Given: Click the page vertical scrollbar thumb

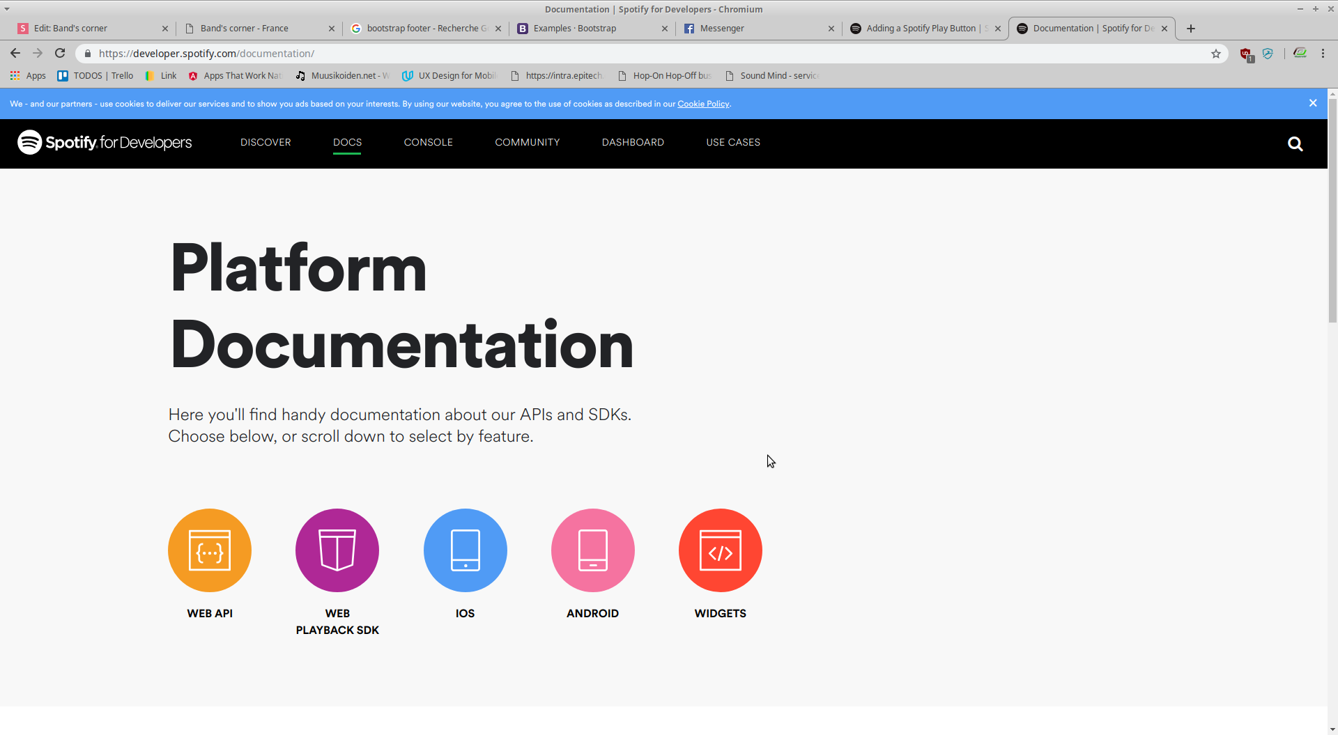Looking at the screenshot, I should [1332, 209].
